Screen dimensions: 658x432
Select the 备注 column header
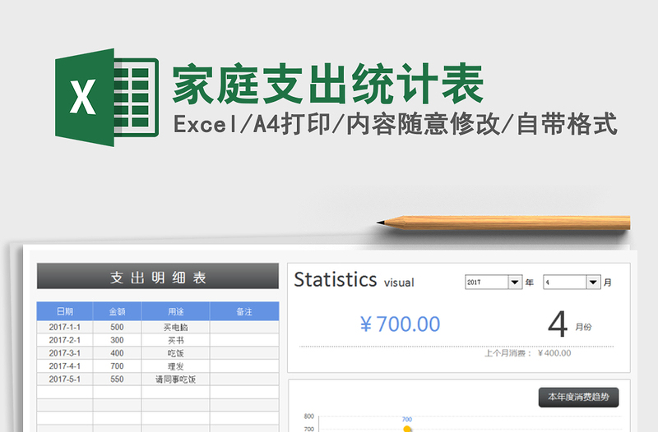[244, 311]
